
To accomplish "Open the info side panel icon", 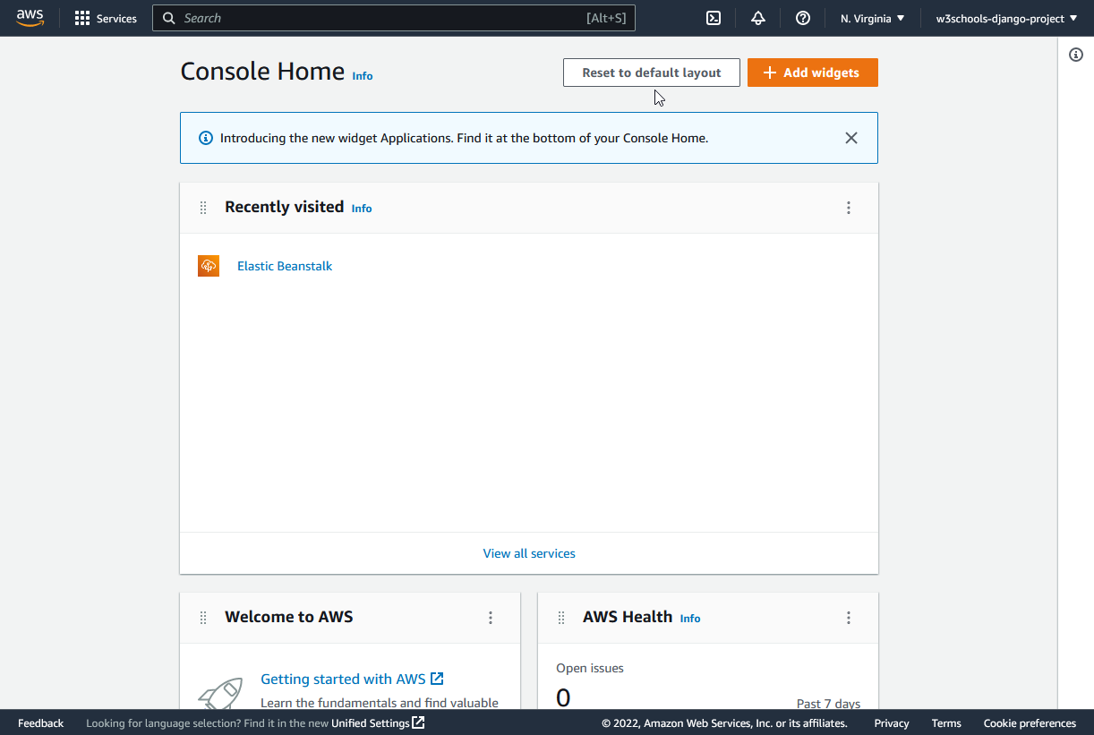I will click(x=1076, y=55).
